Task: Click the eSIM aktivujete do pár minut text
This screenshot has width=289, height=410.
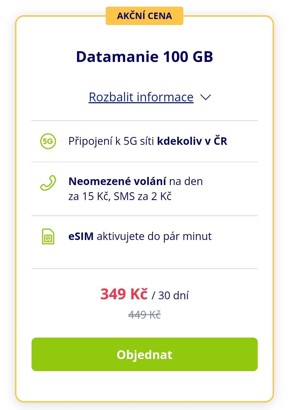Action: point(140,237)
